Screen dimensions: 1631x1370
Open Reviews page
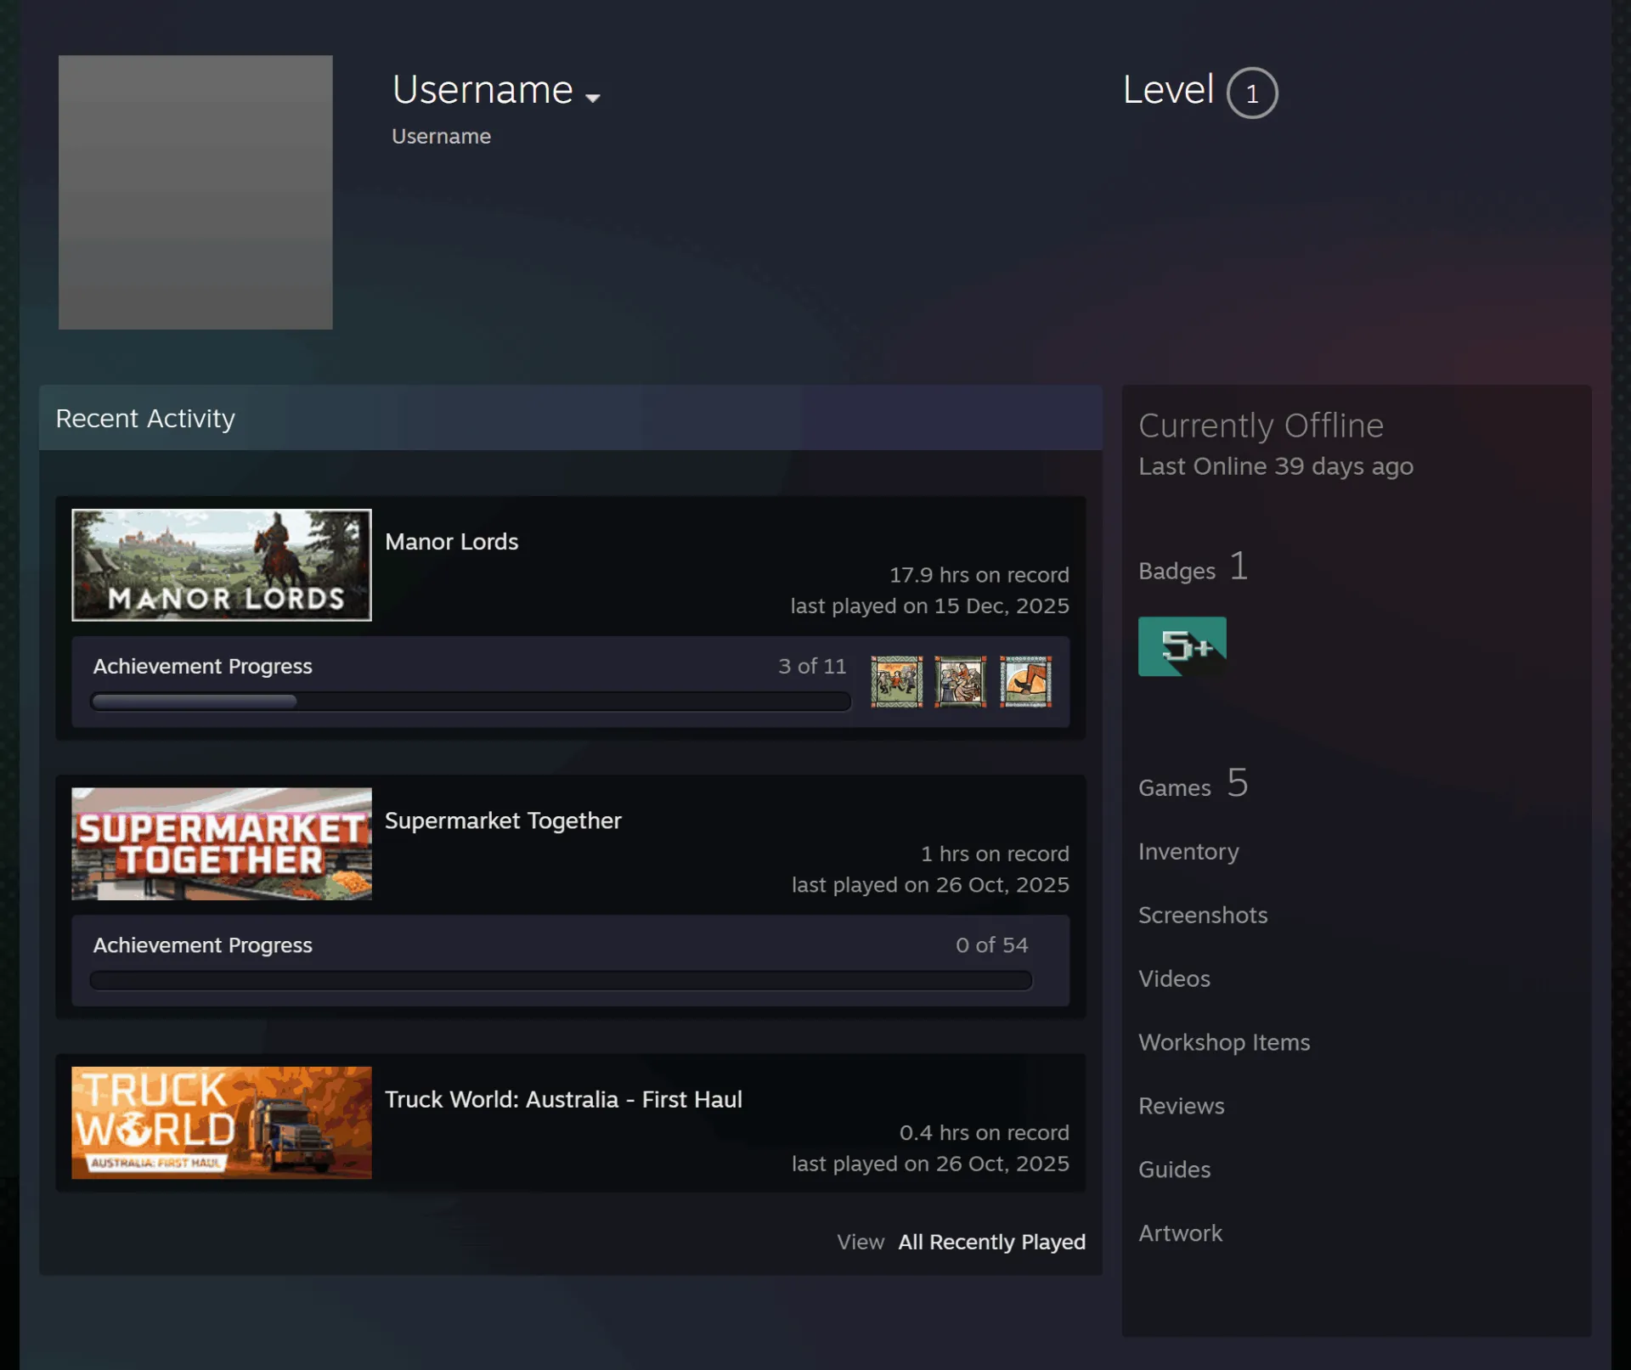coord(1182,1106)
